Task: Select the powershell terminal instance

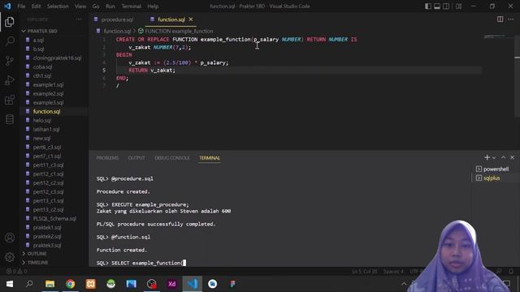Action: click(495, 170)
